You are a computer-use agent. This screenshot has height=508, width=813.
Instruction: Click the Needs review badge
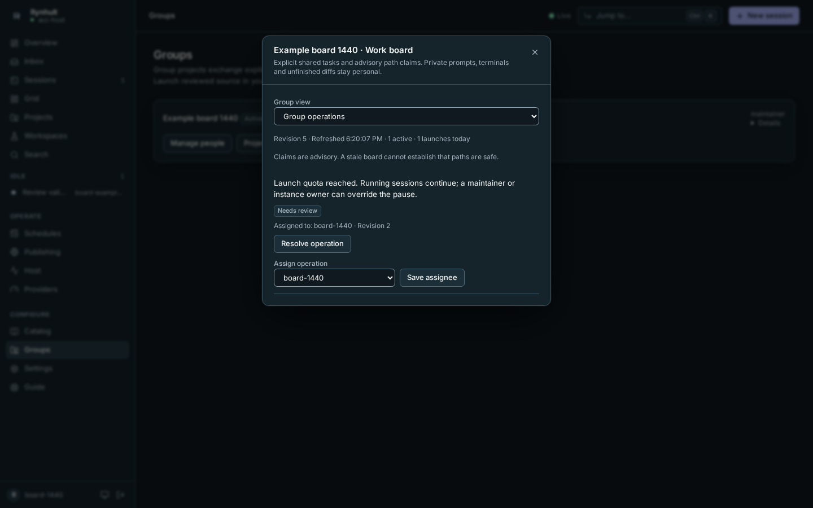[298, 211]
